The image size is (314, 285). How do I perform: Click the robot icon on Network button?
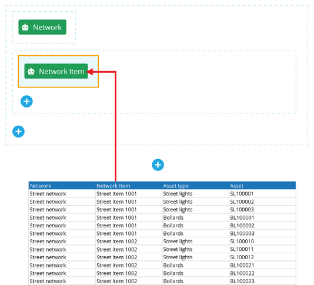tap(25, 27)
